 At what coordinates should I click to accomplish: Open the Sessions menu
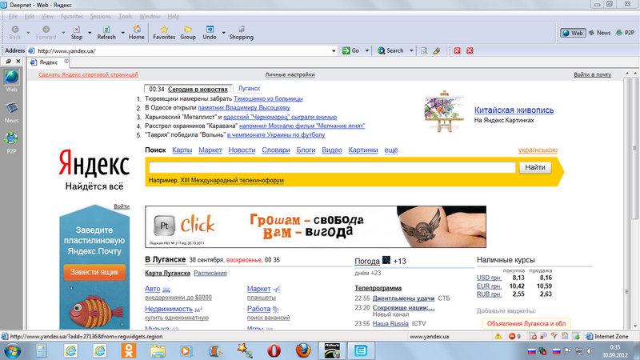point(101,16)
